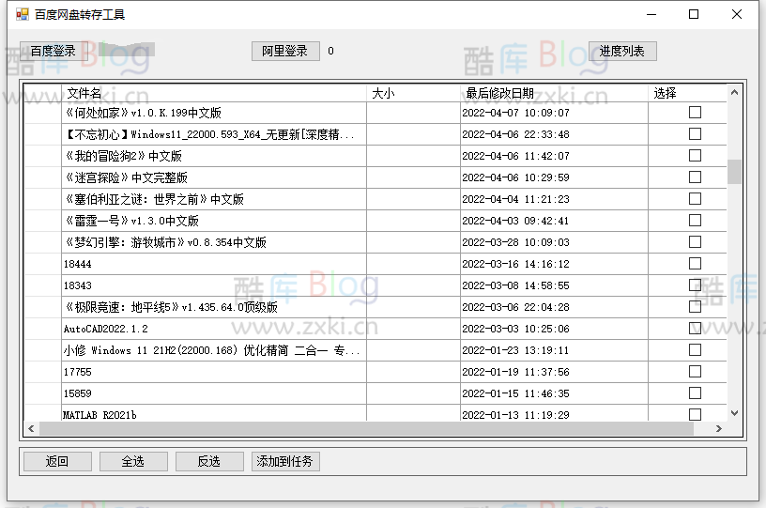The image size is (766, 508).
Task: Tick the checkbox in row 17755
Action: tap(695, 371)
